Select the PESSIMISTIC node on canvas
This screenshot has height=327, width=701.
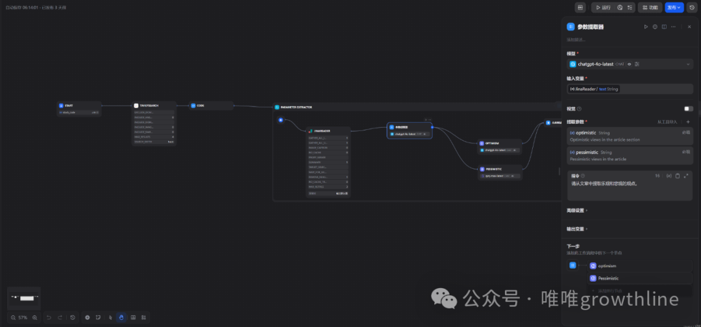[x=500, y=173]
